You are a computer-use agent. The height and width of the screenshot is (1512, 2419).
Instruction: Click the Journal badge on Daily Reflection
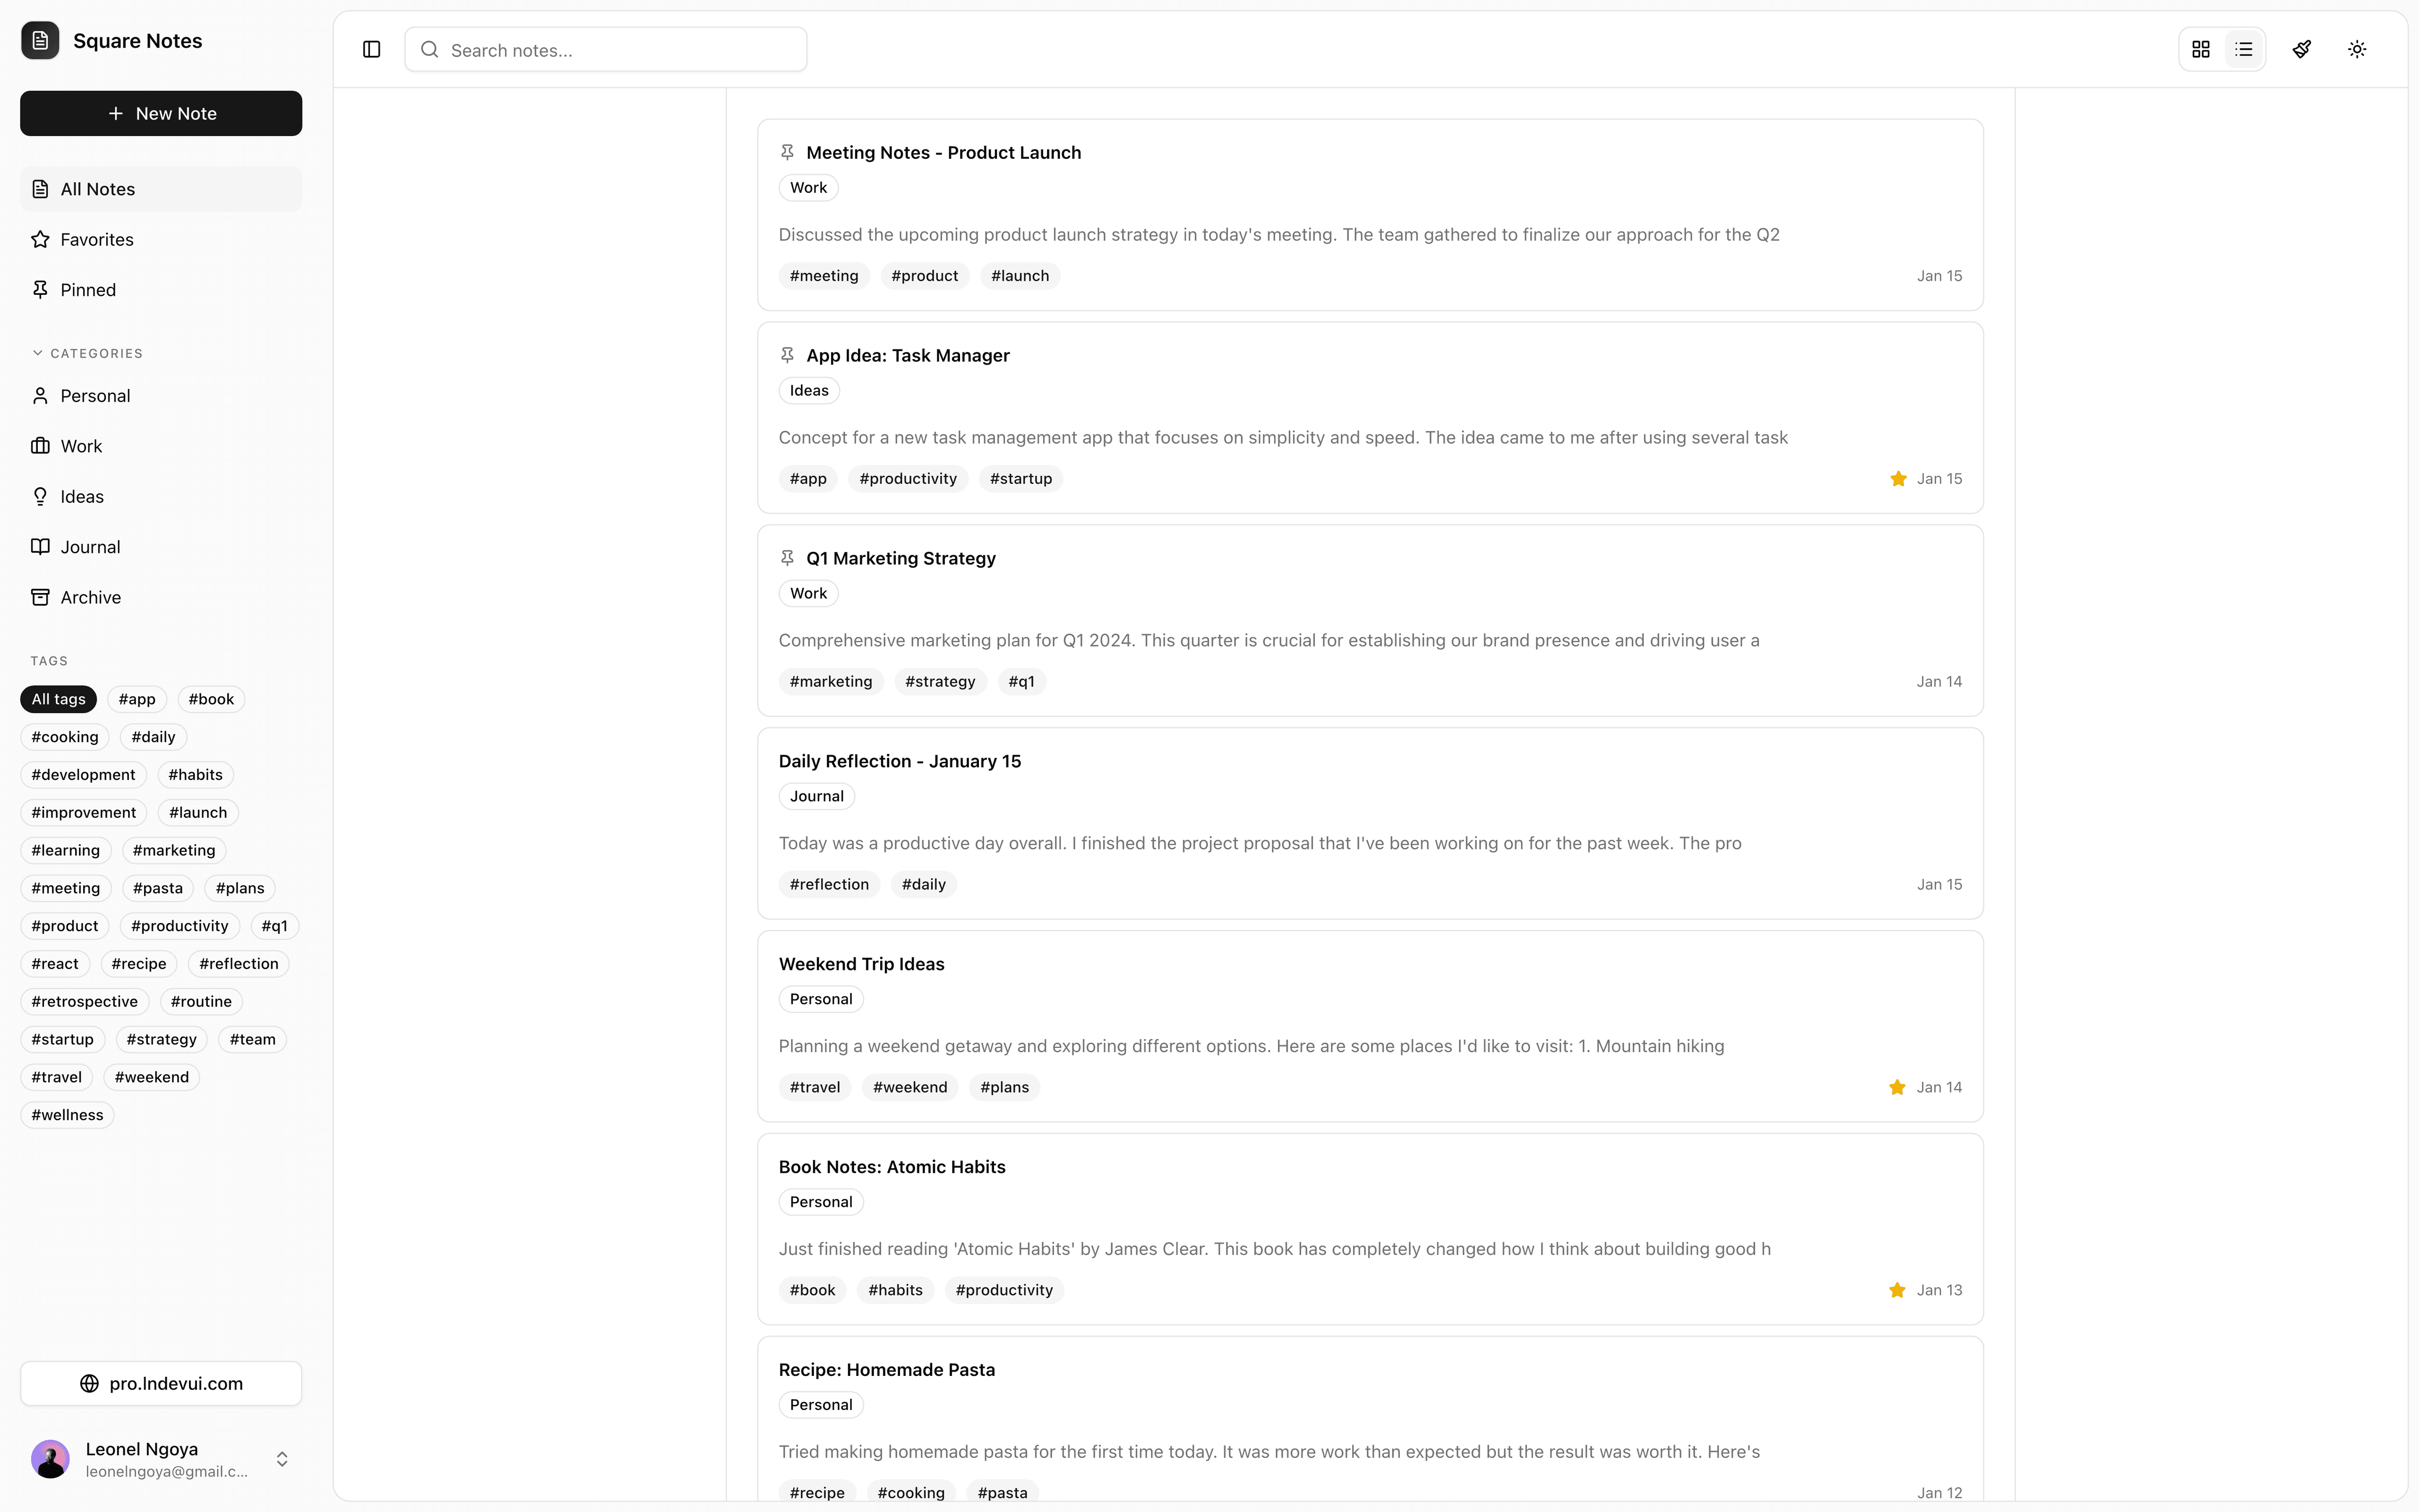coord(817,797)
